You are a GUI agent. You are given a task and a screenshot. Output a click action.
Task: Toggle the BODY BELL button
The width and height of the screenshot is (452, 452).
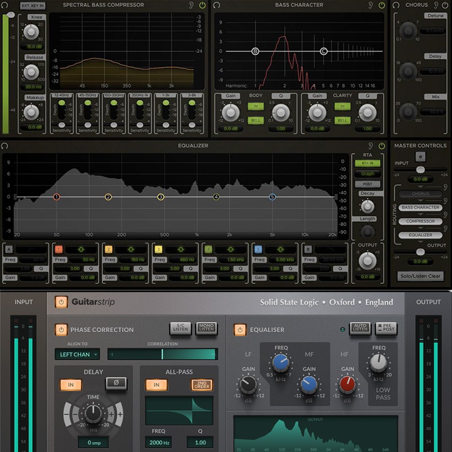click(256, 120)
